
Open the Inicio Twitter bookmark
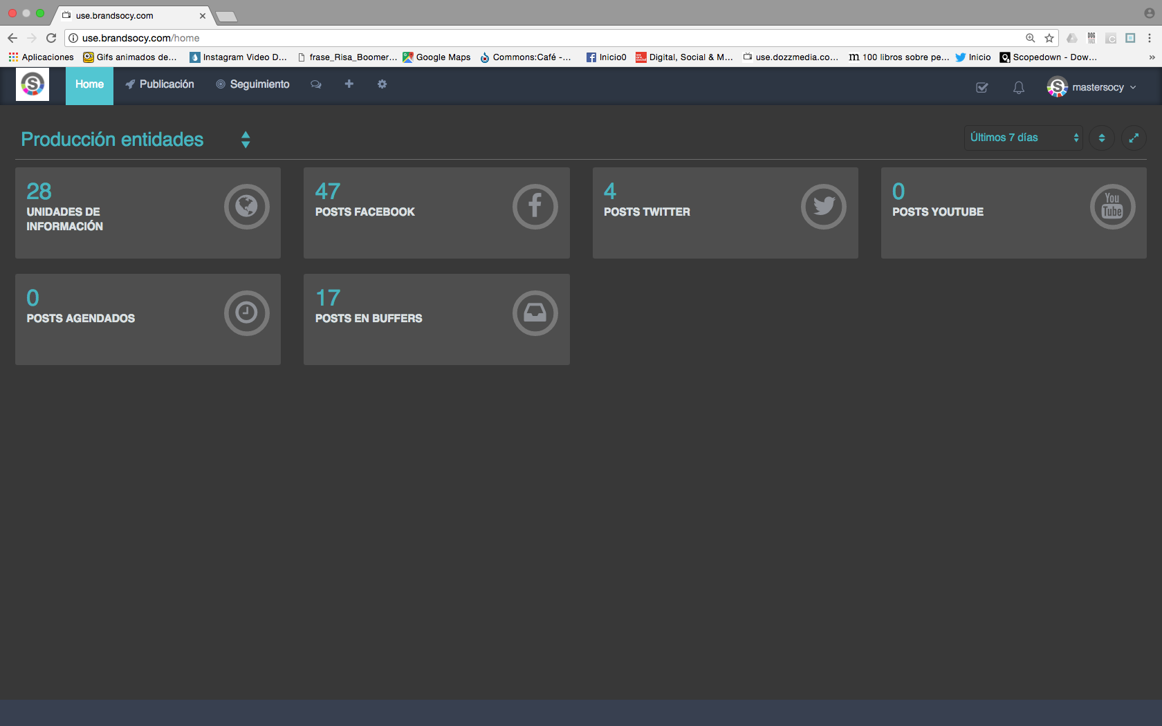click(973, 57)
